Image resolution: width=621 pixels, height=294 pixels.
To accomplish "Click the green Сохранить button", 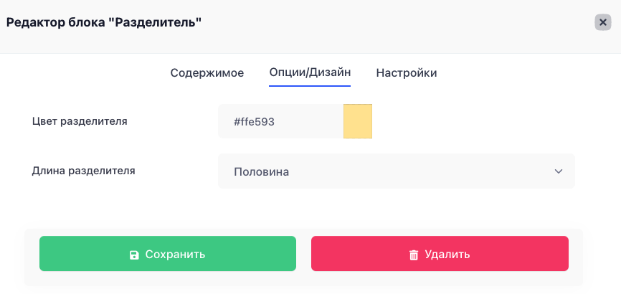I will pos(168,254).
